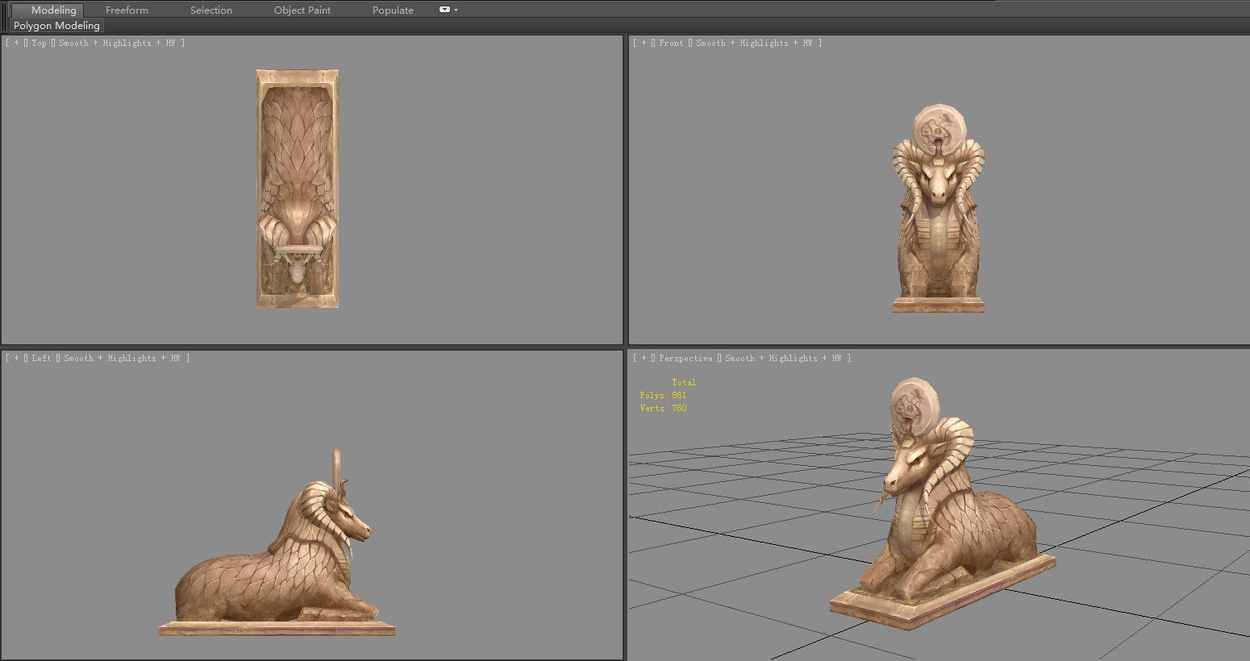1250x661 pixels.
Task: Open the Freeform ribbon tab
Action: pos(127,10)
